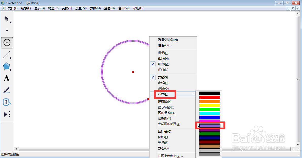Open the 数据(N) menu
This screenshot has width=302, height=158.
(95, 8)
